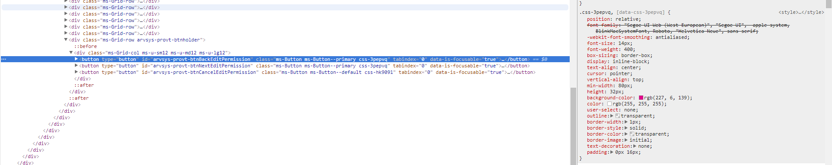Open the white color property swatch

609,104
